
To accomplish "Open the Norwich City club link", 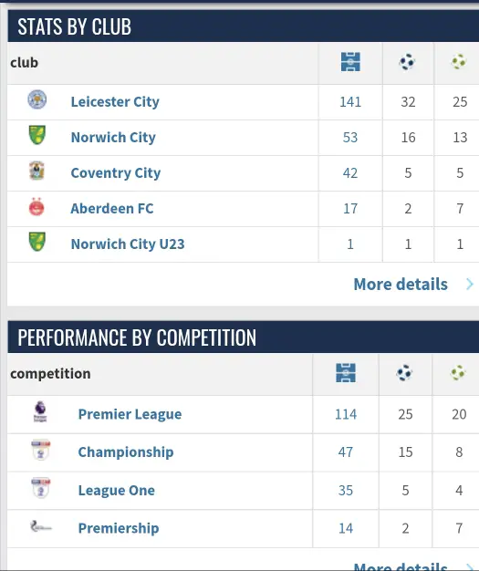I will pyautogui.click(x=113, y=138).
